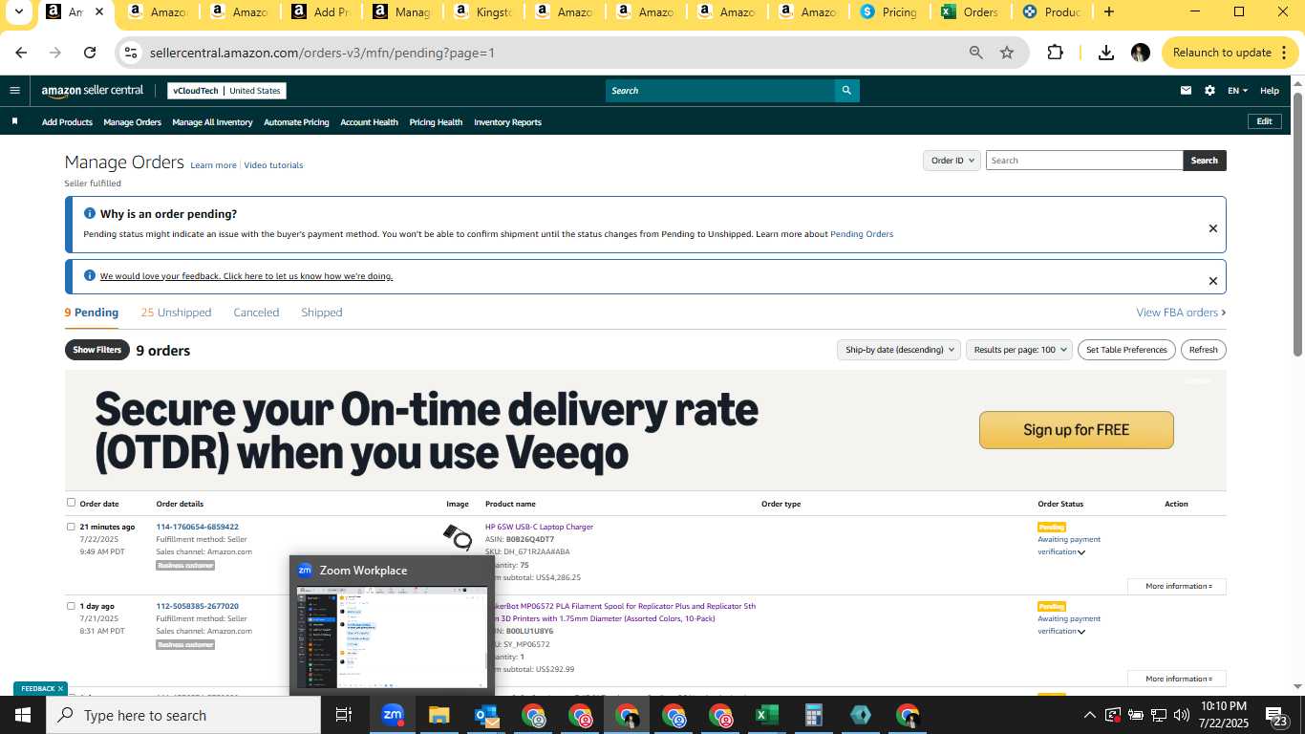Tick the select-all orders checkbox in header

click(71, 503)
